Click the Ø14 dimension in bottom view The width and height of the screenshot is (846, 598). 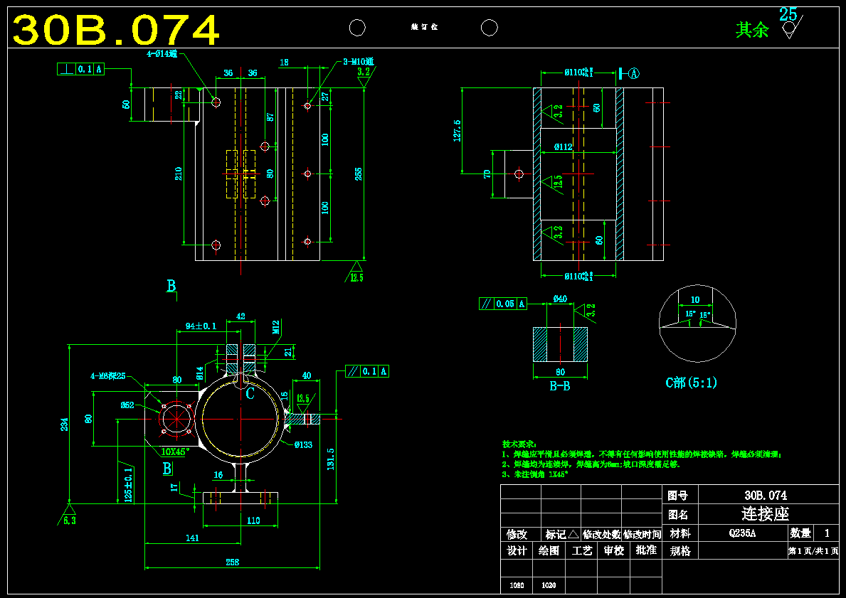(200, 372)
